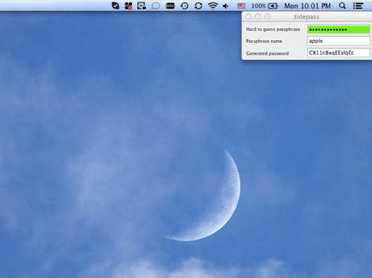
Task: Minimize the tidepass window
Action: [258, 17]
